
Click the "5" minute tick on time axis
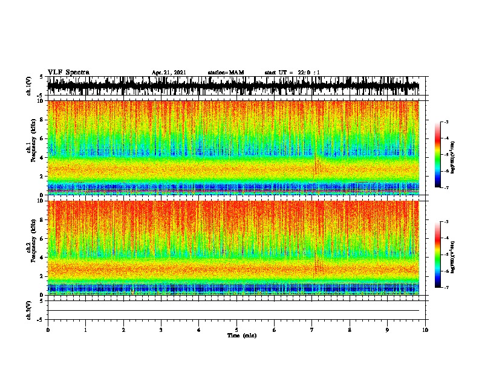(x=236, y=330)
